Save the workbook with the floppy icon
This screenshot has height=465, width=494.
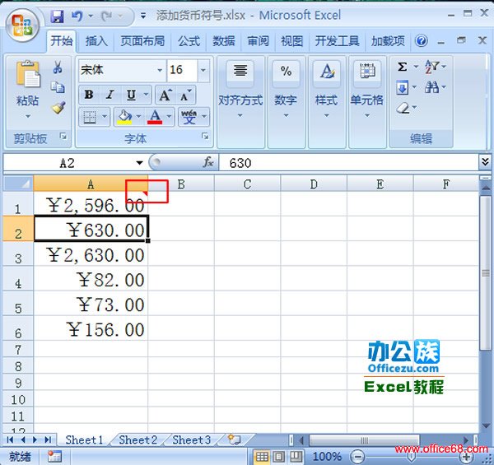(x=57, y=16)
